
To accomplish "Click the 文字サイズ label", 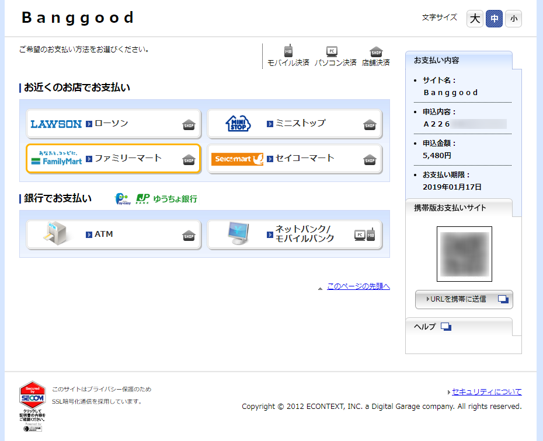I will 440,17.
